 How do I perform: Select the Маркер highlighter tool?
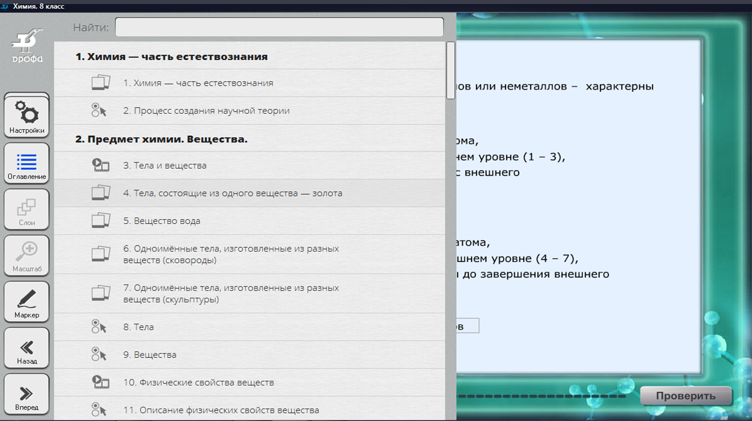coord(26,301)
